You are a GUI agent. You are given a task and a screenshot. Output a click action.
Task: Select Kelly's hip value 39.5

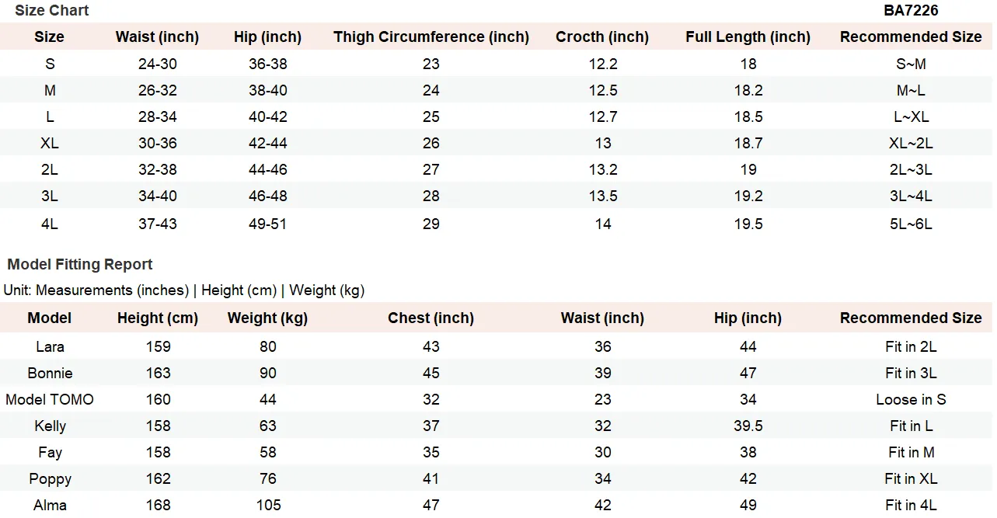[748, 426]
